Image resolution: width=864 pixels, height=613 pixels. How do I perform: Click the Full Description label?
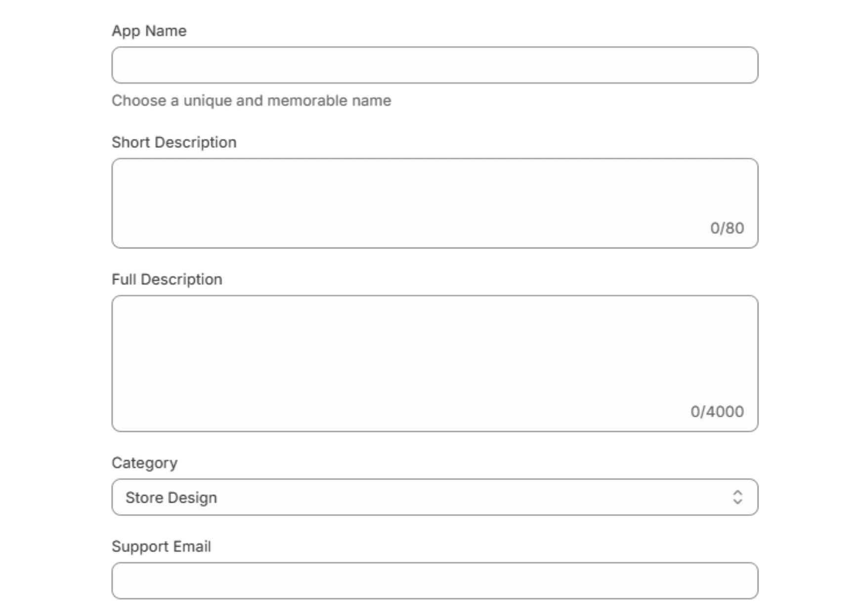[x=167, y=279]
